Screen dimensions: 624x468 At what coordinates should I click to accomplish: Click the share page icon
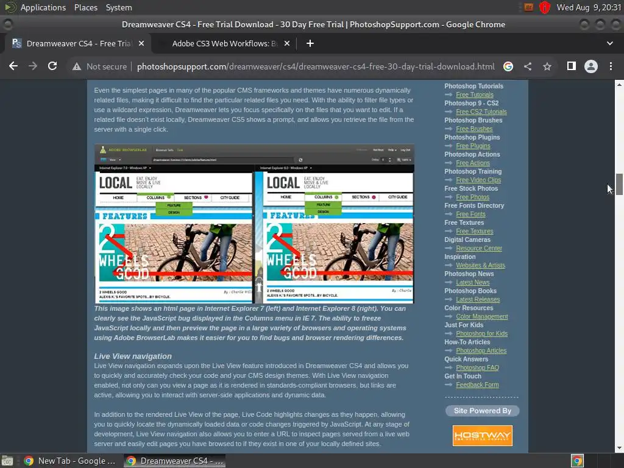pyautogui.click(x=528, y=66)
